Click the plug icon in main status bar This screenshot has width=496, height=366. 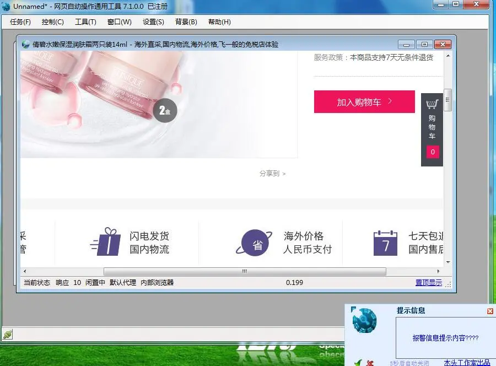tap(8, 335)
